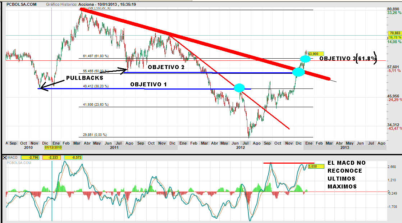
Task: Click the PCBOLSA.COM logo in title bar
Action: pos(21,4)
